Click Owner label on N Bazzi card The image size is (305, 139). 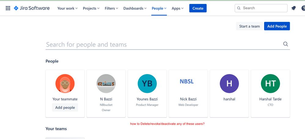106,110
